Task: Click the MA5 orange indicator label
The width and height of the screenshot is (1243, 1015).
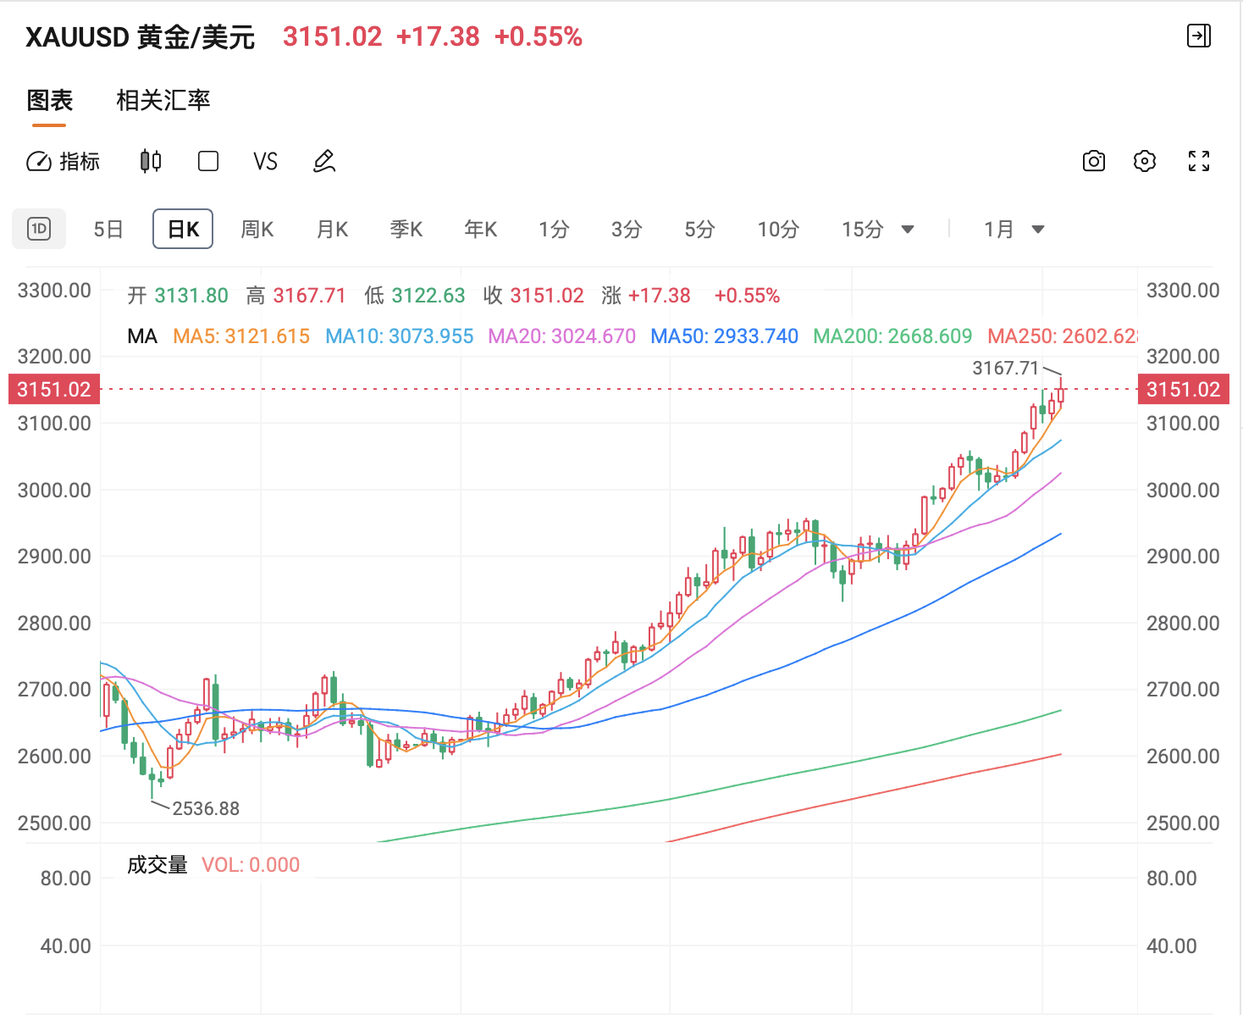Action: pyautogui.click(x=241, y=336)
